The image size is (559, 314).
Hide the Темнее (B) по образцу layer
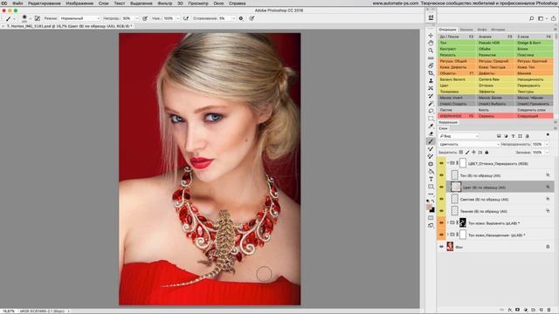coord(441,211)
